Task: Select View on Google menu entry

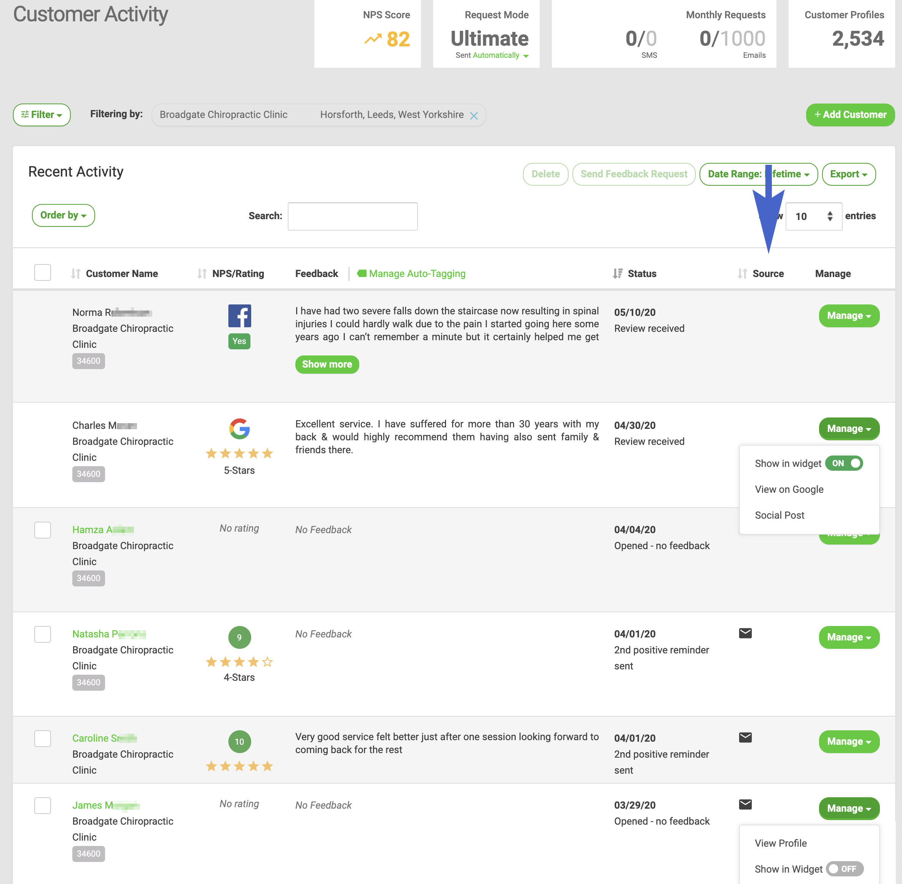Action: pyautogui.click(x=789, y=489)
